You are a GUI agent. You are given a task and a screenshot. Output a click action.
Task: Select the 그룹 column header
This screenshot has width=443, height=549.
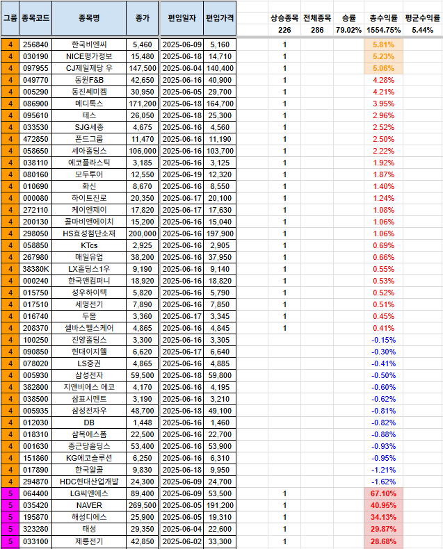coord(10,18)
